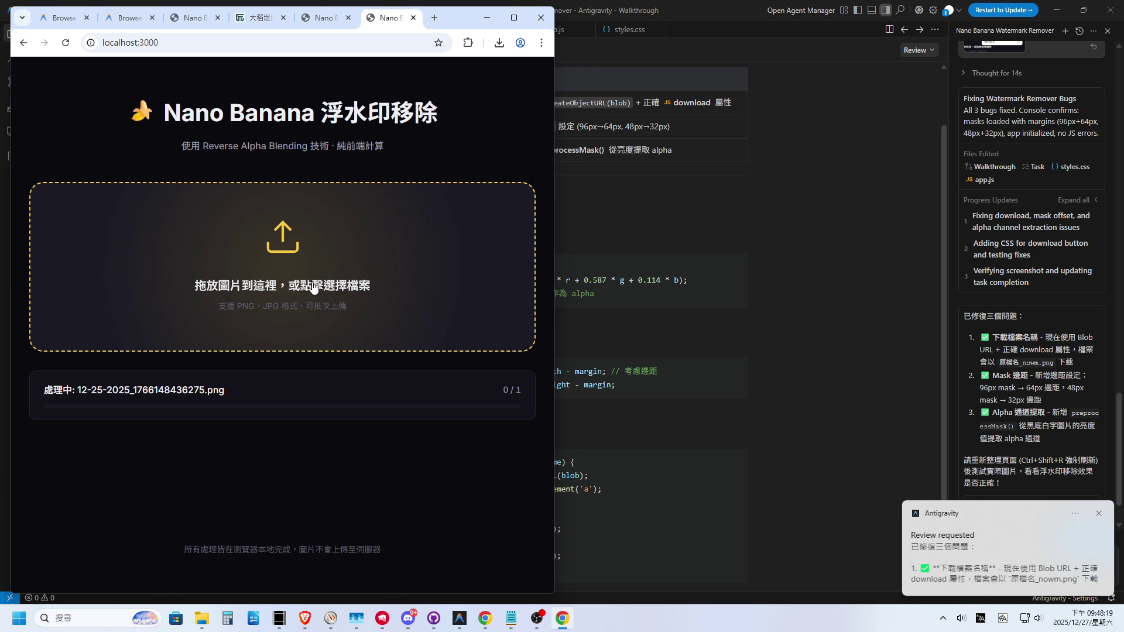Open editor more actions ellipsis
Viewport: 1124px width, 632px height.
[935, 29]
